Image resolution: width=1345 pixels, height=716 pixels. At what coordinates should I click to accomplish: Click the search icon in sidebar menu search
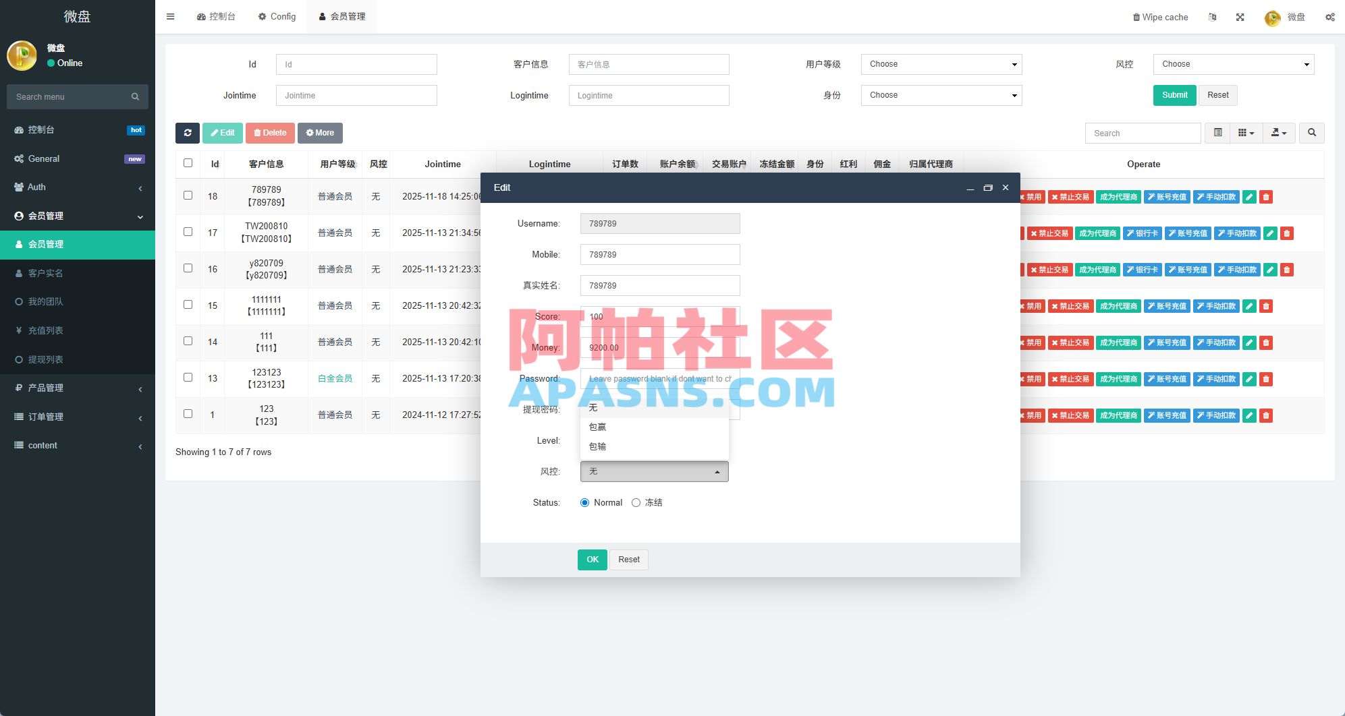[x=136, y=96]
